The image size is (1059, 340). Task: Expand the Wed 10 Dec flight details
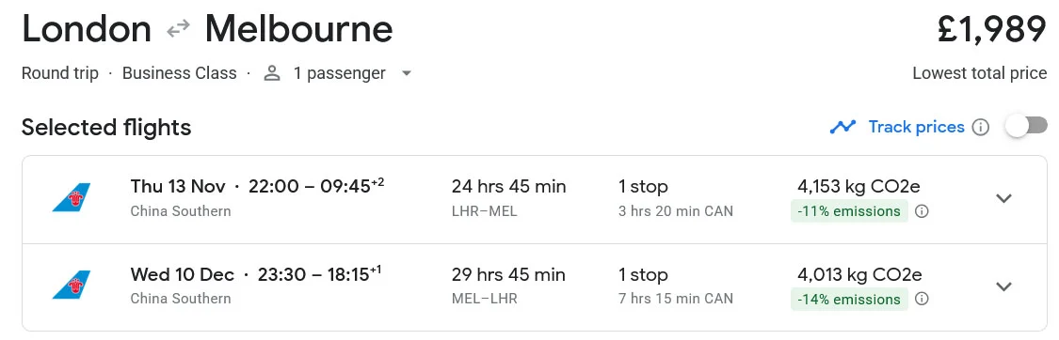(x=1004, y=286)
